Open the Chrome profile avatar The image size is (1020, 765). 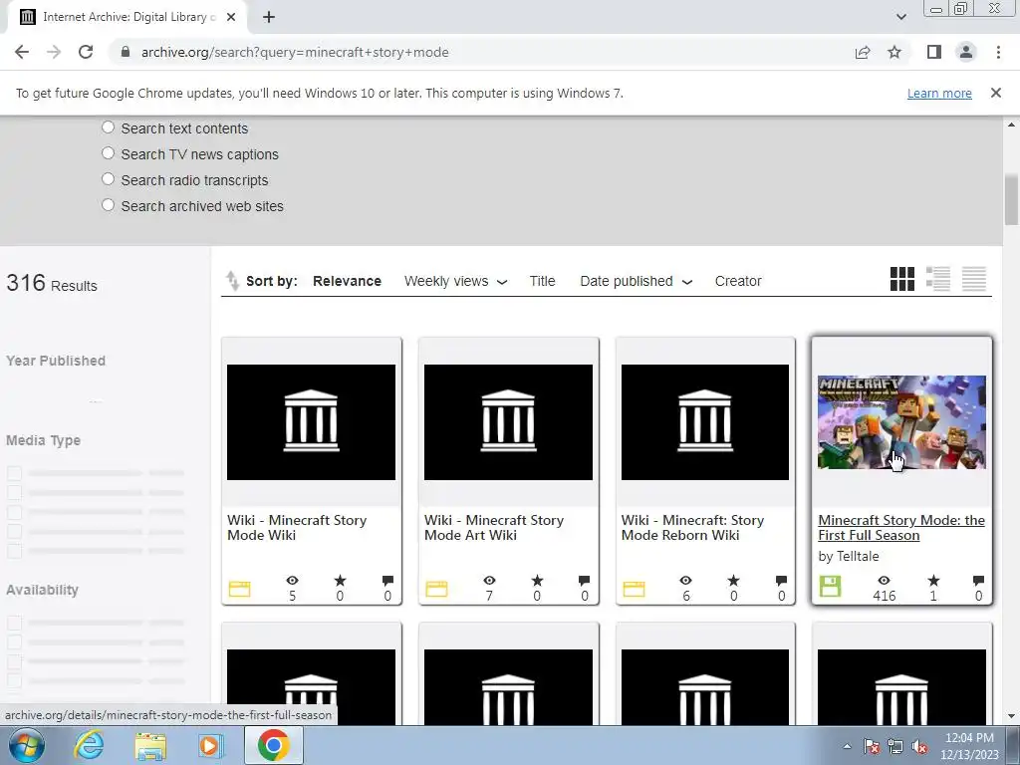pos(966,52)
